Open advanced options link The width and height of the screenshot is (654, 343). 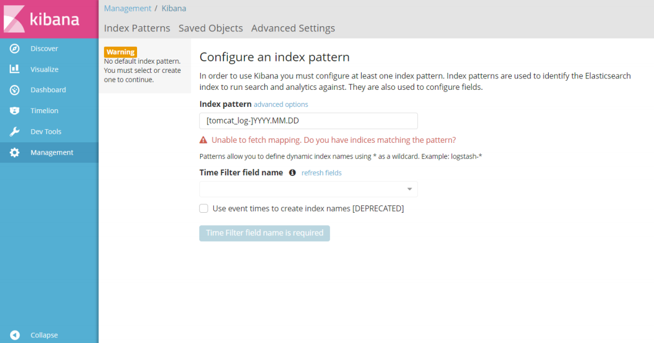(281, 104)
